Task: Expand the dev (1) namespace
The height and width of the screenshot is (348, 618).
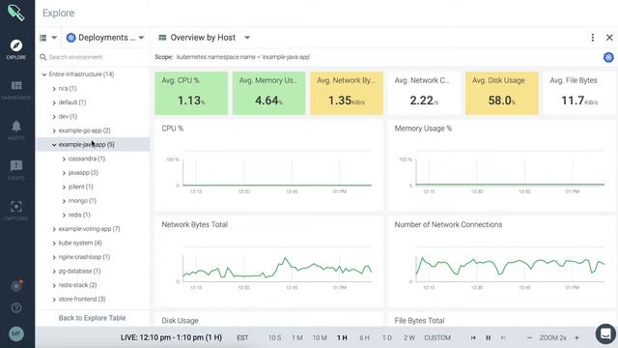Action: (54, 117)
